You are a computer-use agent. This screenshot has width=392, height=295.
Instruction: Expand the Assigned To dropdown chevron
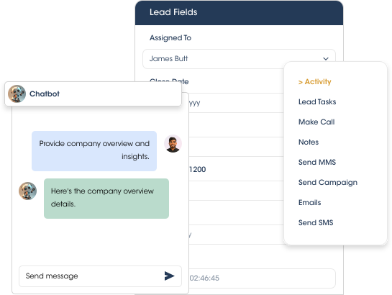point(326,59)
